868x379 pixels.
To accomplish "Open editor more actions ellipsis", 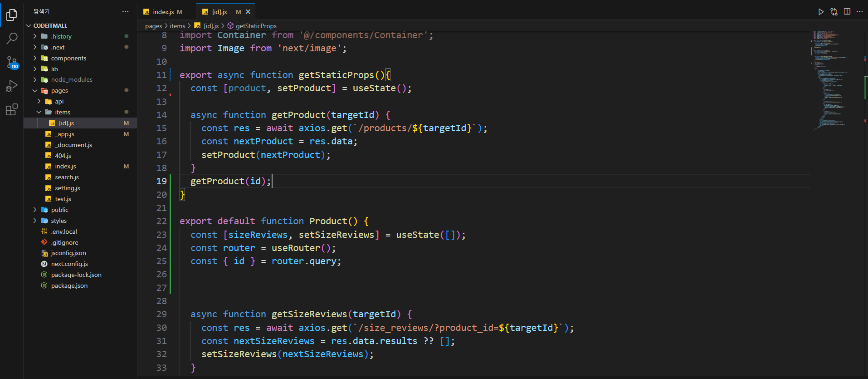I will point(860,12).
